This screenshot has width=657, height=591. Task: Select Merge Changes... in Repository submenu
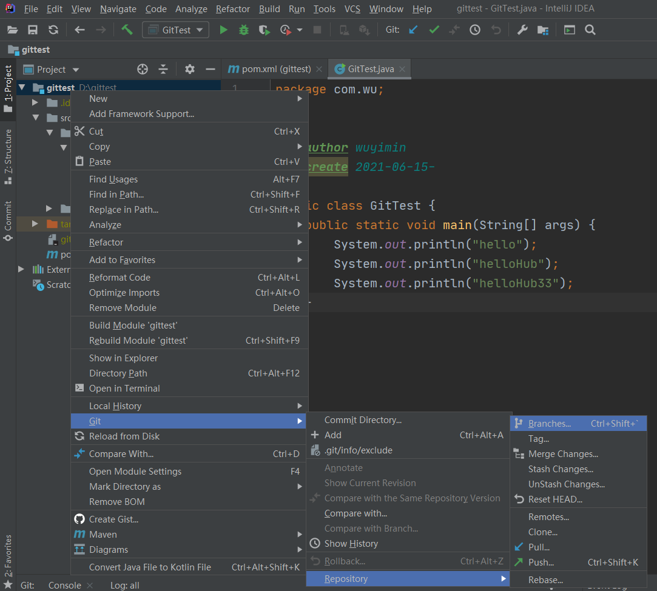click(579, 454)
